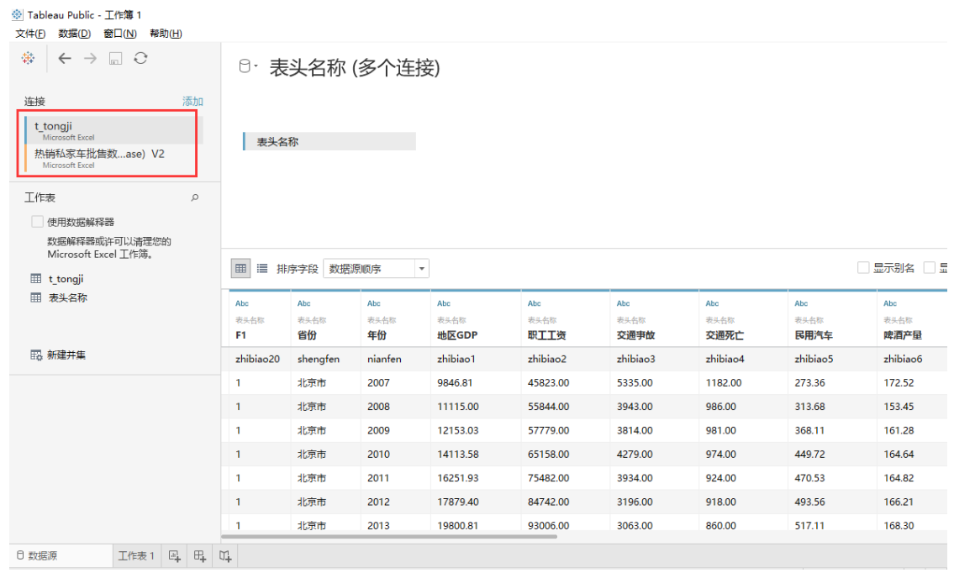954x573 pixels.
Task: Click the 新建并集 union icon
Action: tap(36, 355)
